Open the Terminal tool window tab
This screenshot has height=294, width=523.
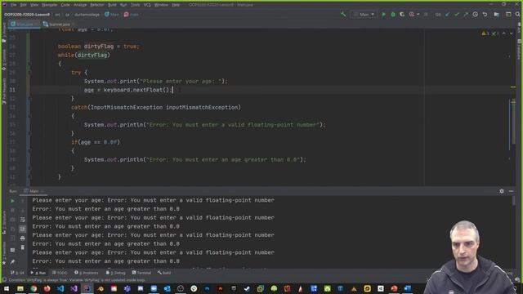tap(141, 273)
